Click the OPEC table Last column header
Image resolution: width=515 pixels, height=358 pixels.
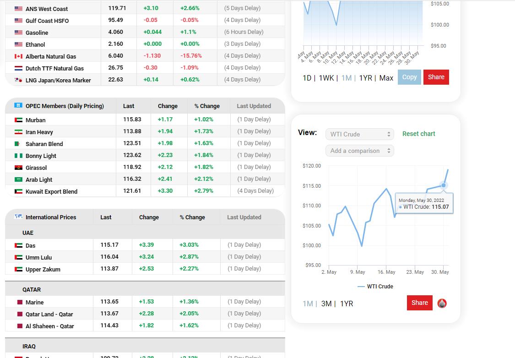(129, 106)
